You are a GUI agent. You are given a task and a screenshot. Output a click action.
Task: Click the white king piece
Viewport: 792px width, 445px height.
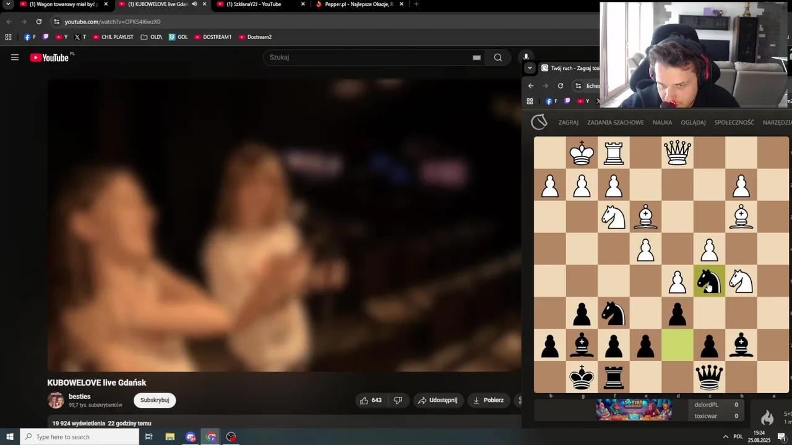click(582, 153)
